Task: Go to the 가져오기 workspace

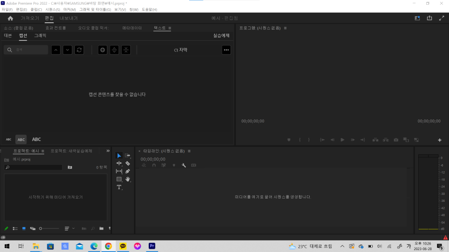Action: click(x=29, y=18)
